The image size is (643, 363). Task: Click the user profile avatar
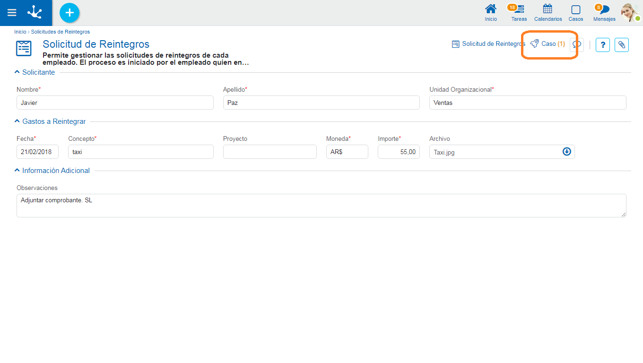click(630, 13)
